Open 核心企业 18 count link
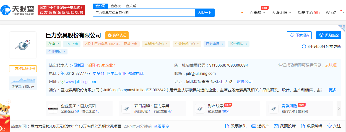The width and height of the screenshot is (346, 132). coord(90,111)
